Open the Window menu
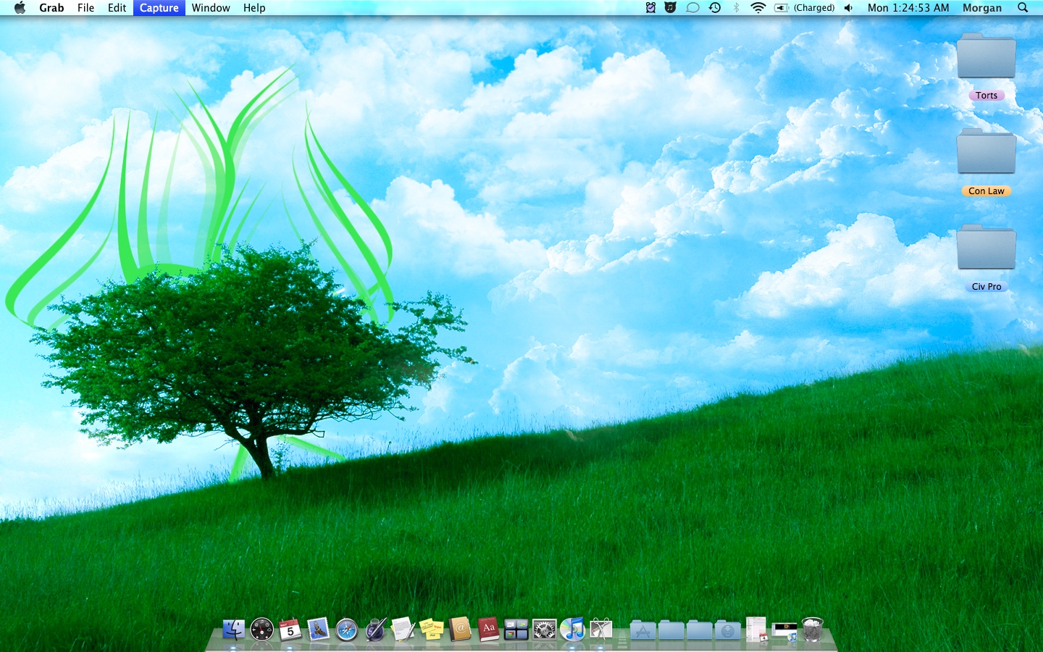The width and height of the screenshot is (1043, 652). (x=211, y=8)
